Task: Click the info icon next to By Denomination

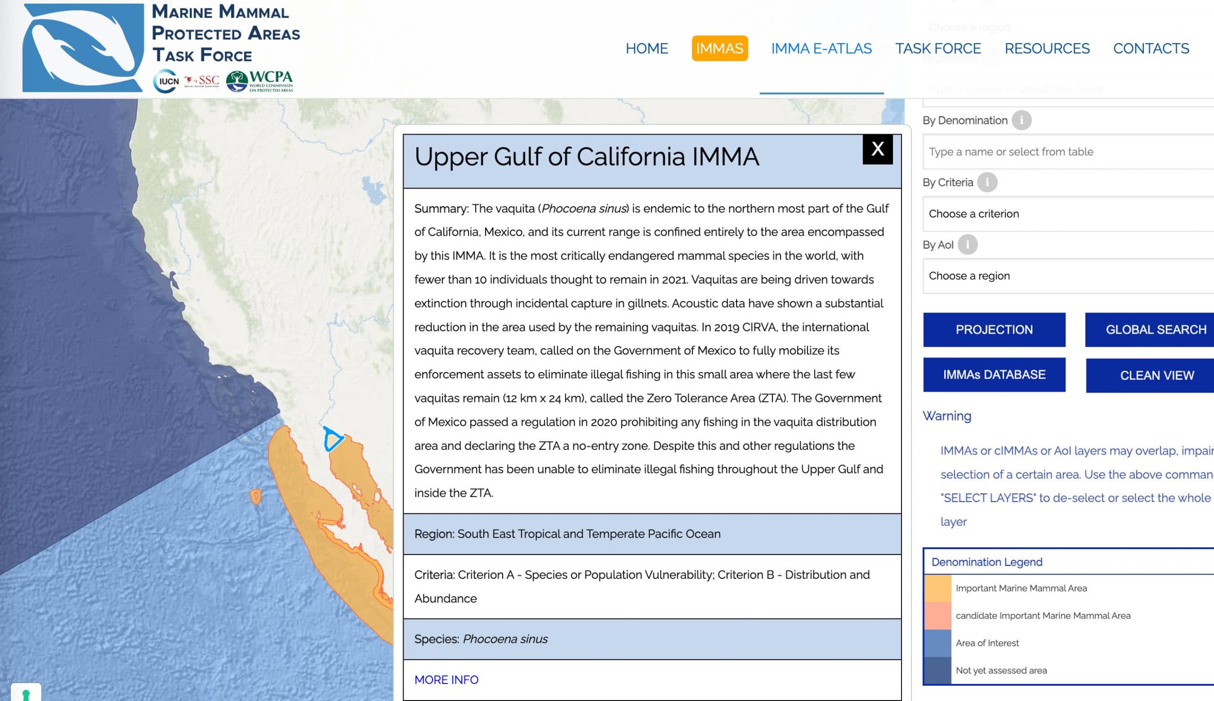Action: [1021, 120]
